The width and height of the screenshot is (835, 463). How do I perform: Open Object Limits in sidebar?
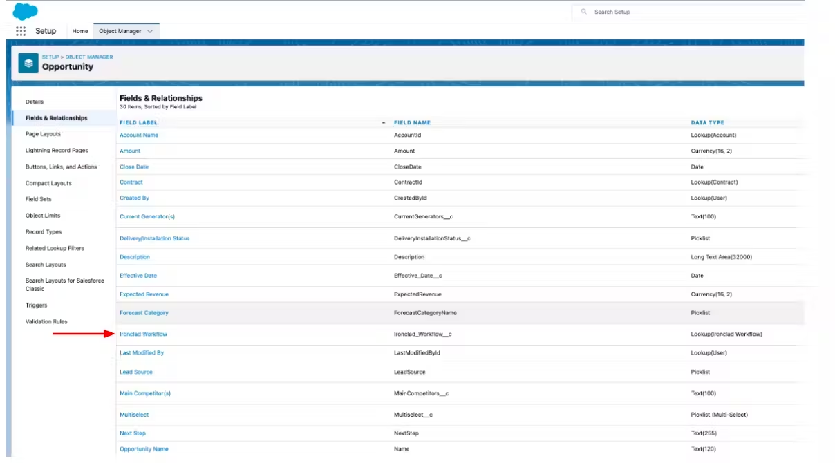[43, 216]
